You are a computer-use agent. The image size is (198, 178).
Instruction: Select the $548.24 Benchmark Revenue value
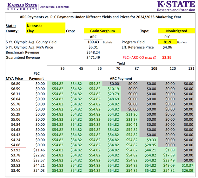coord(93,52)
